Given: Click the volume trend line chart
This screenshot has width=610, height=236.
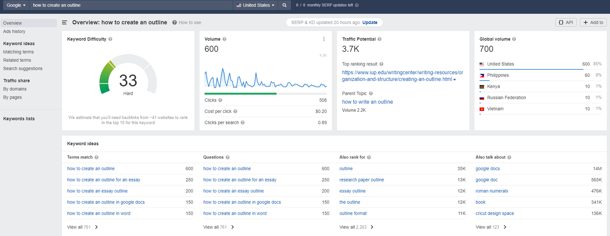Looking at the screenshot, I should (x=266, y=78).
